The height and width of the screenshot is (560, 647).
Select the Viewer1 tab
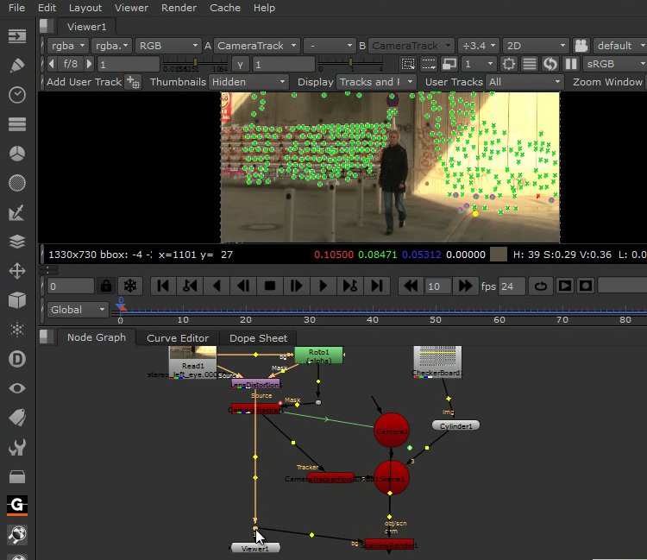[x=86, y=27]
